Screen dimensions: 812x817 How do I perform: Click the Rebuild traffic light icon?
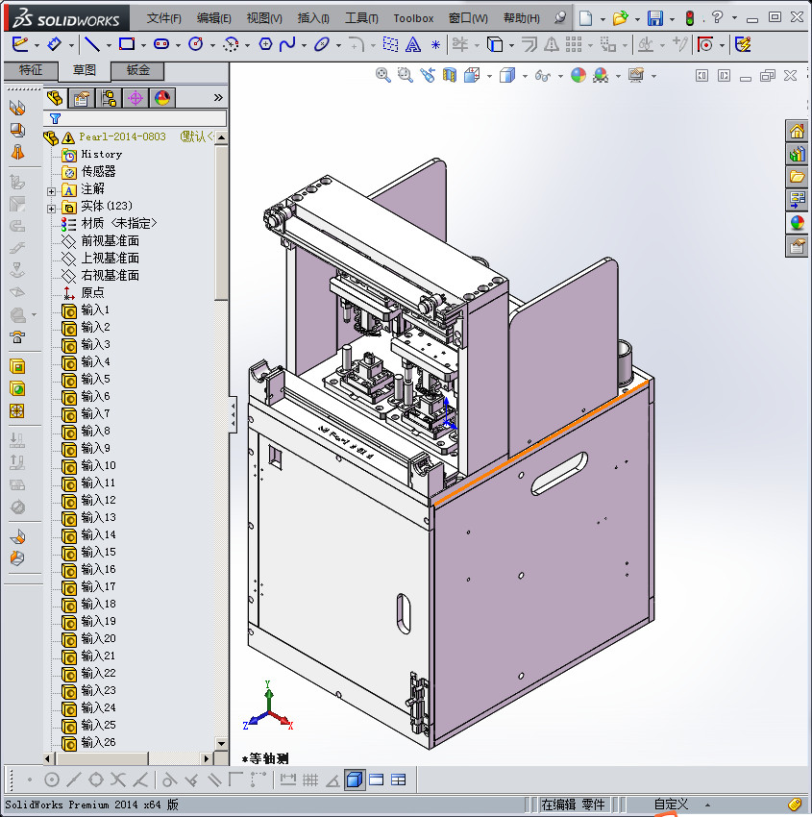click(690, 18)
